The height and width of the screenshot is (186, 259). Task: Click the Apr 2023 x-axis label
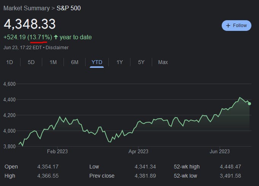138,151
